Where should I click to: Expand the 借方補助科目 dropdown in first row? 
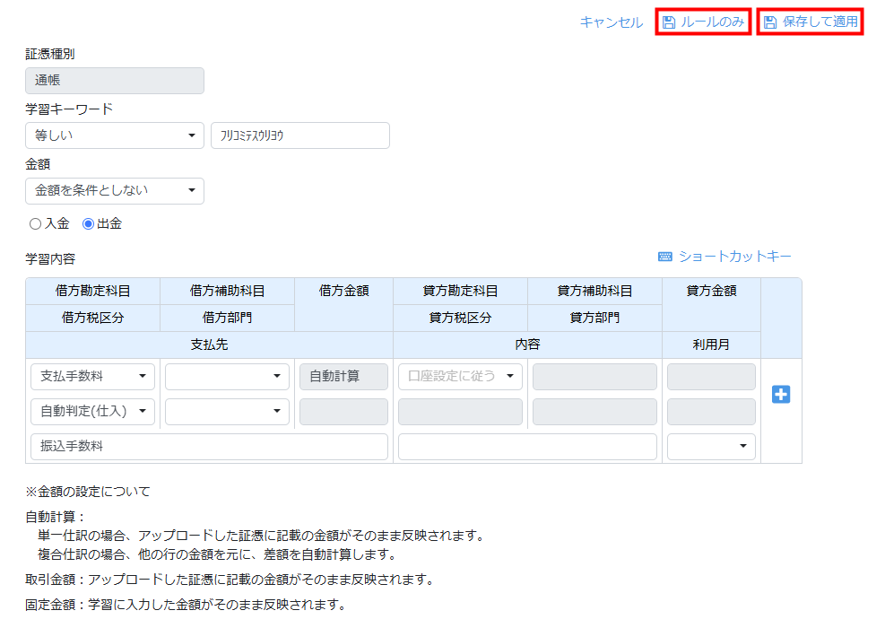(227, 377)
